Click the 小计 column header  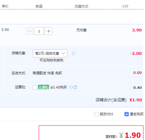(125, 6)
